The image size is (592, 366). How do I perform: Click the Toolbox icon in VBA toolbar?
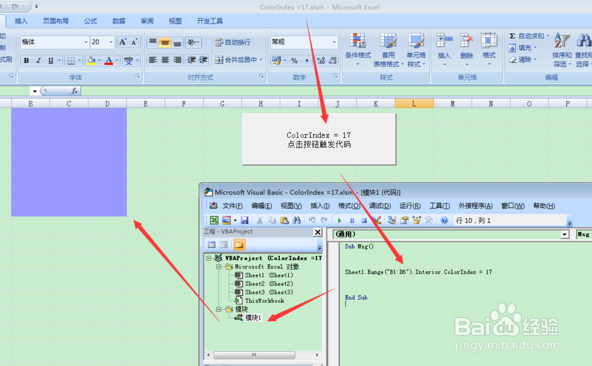coord(429,220)
